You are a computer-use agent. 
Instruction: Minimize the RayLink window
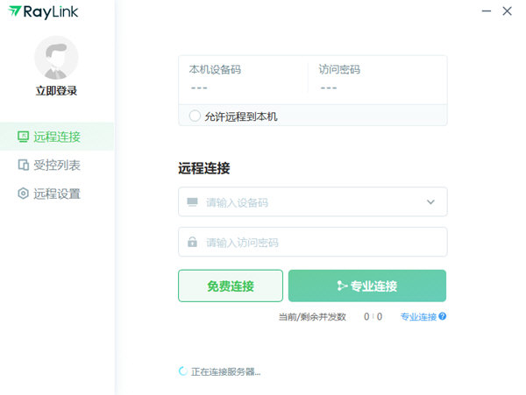(x=487, y=11)
